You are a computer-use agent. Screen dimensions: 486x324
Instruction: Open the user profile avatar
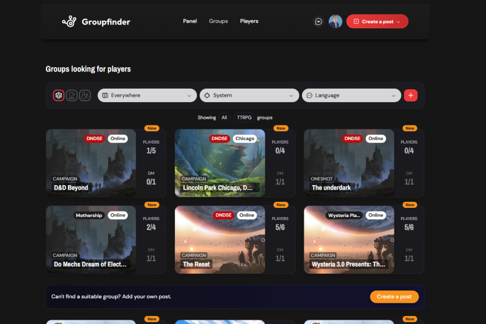tap(336, 21)
